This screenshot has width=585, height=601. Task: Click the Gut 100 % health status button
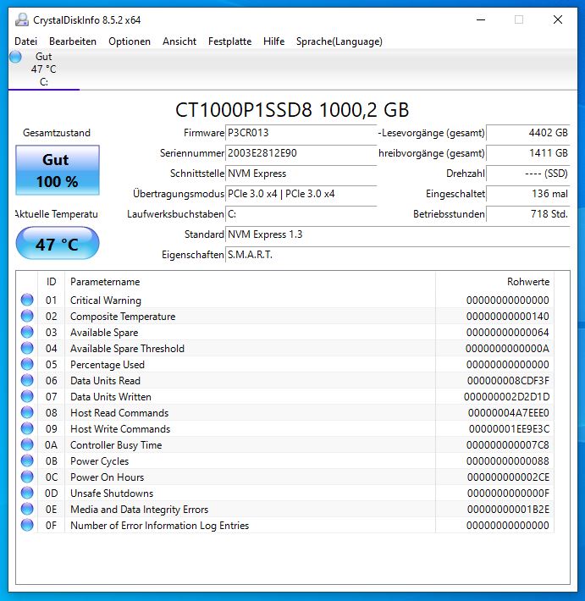point(58,170)
